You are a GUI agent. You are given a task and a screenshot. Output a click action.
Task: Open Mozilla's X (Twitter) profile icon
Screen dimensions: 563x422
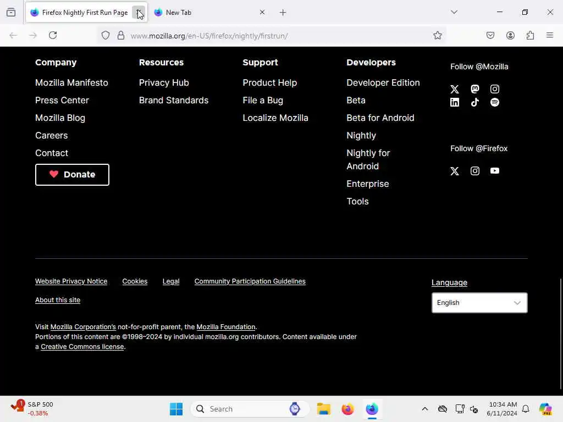455,89
